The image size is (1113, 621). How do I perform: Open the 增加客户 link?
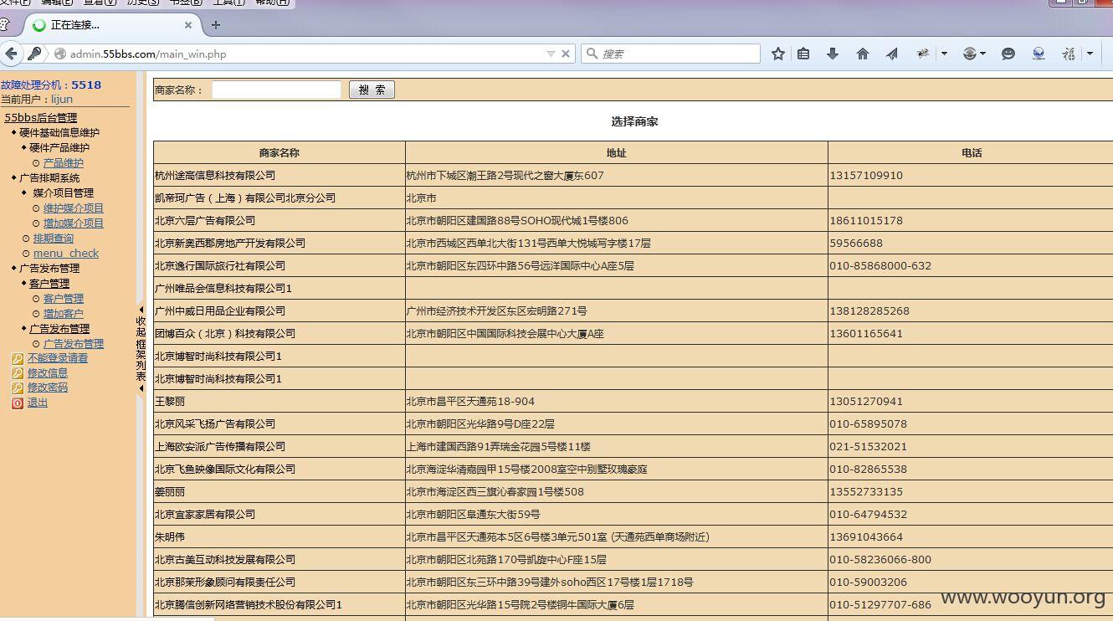pos(64,314)
